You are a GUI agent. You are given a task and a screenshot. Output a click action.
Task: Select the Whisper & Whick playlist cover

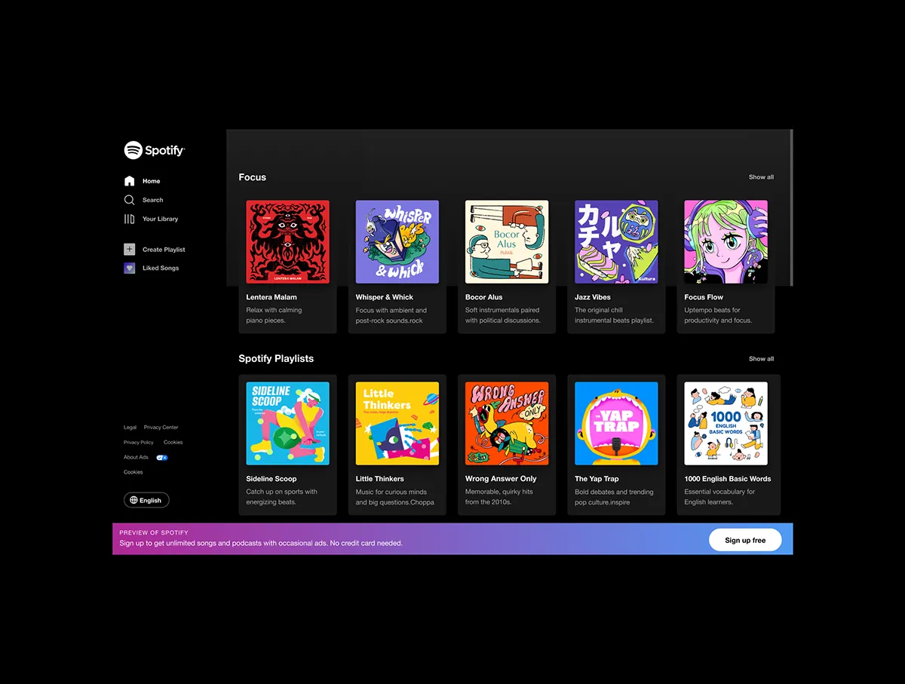click(397, 241)
